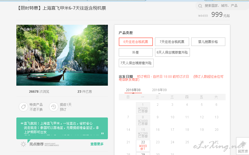Click sold-out August 15 date cell
The width and height of the screenshot is (249, 155).
[x=143, y=133]
